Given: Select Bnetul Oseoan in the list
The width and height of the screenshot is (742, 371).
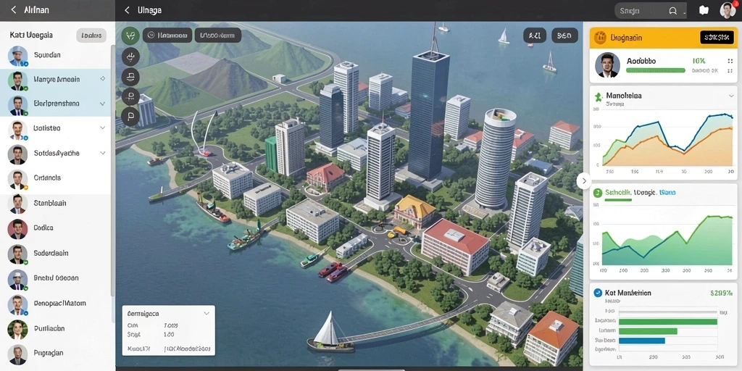Looking at the screenshot, I should [x=55, y=278].
